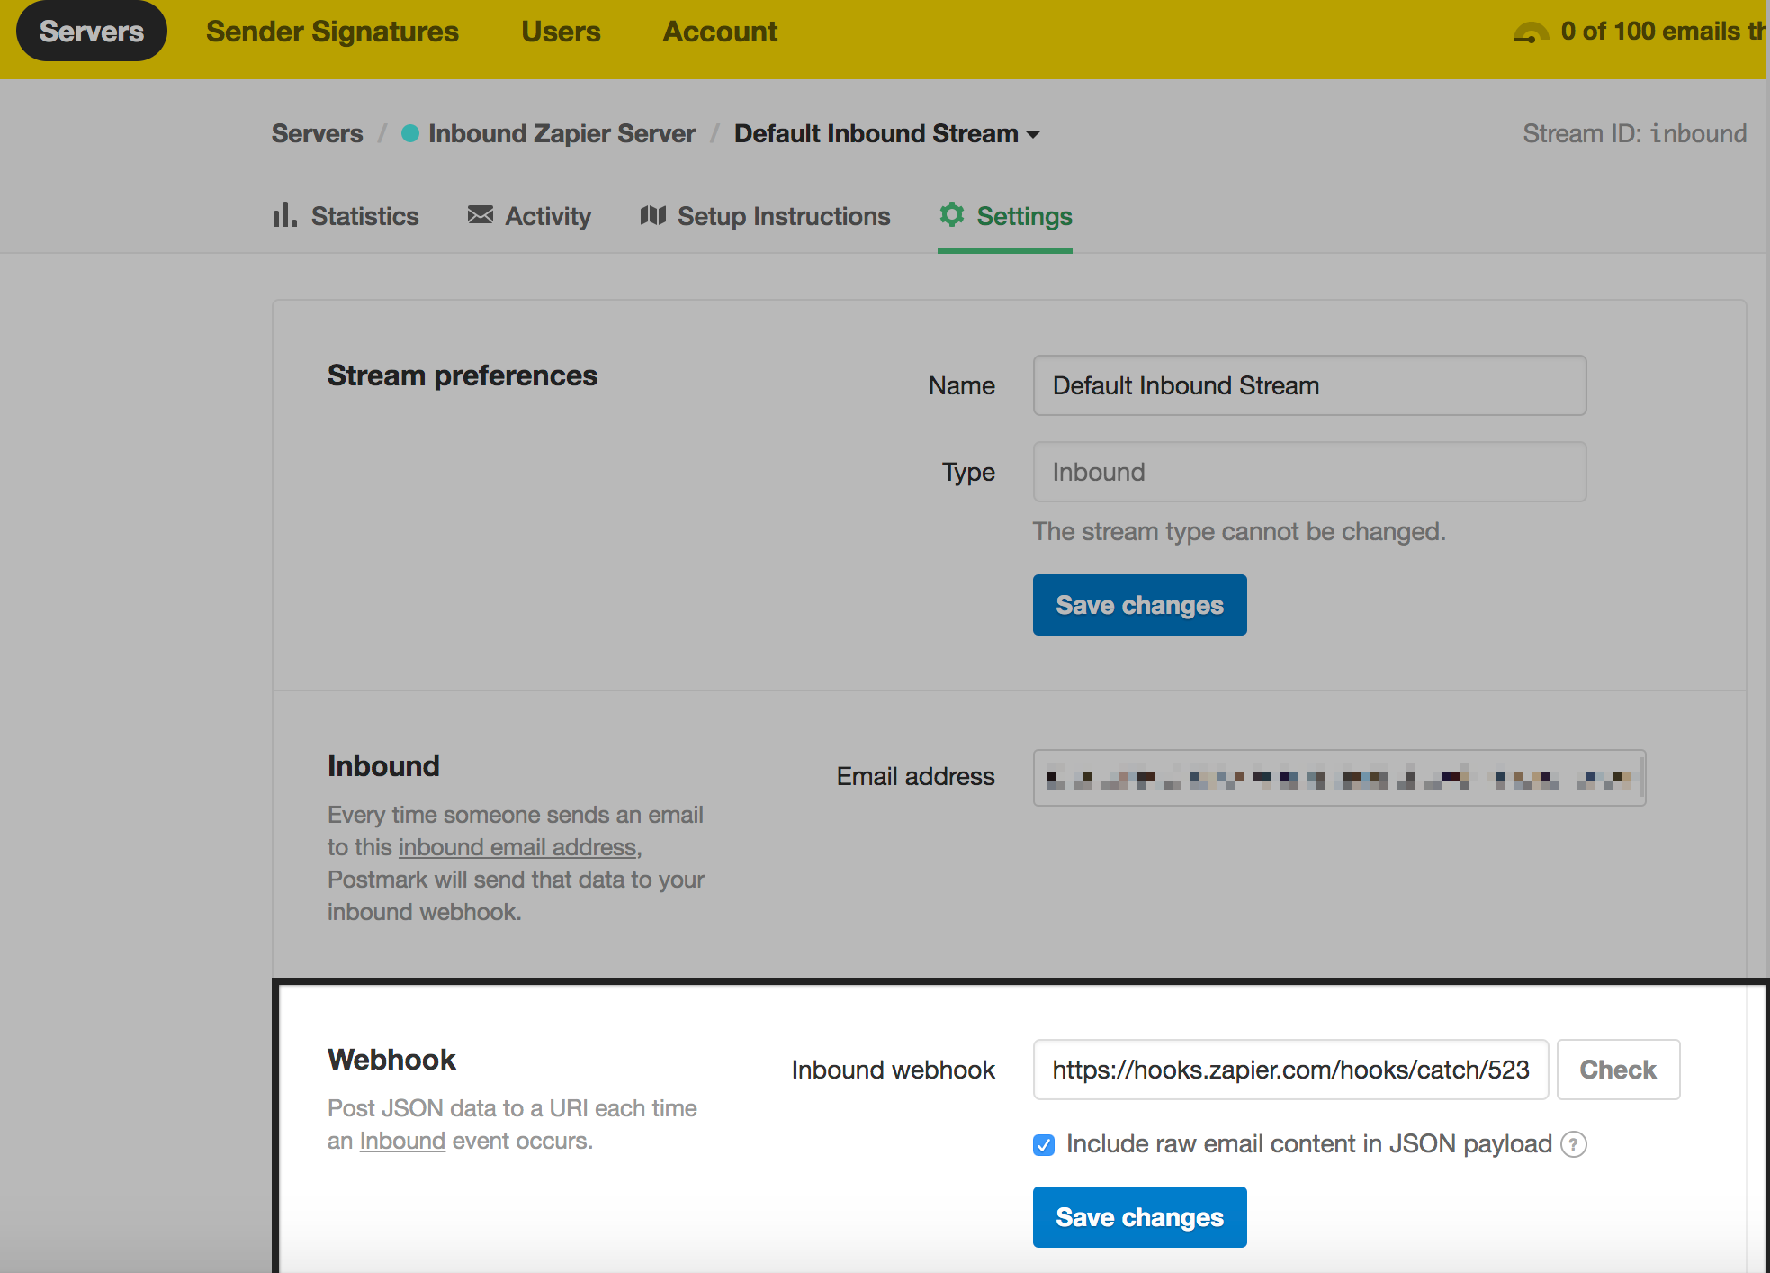Click the Activity envelope icon
1770x1273 pixels.
(x=481, y=215)
